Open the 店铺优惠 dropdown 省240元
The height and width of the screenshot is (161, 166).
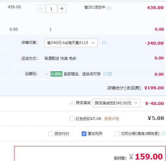pos(71,43)
